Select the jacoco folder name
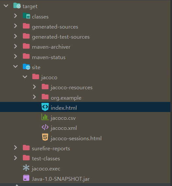Image resolution: width=172 pixels, height=186 pixels. point(49,78)
